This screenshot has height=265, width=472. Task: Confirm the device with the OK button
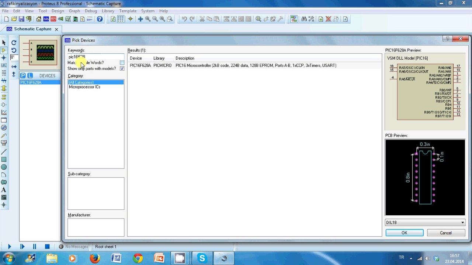point(405,233)
